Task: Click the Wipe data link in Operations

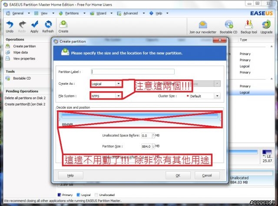Action: (20, 52)
